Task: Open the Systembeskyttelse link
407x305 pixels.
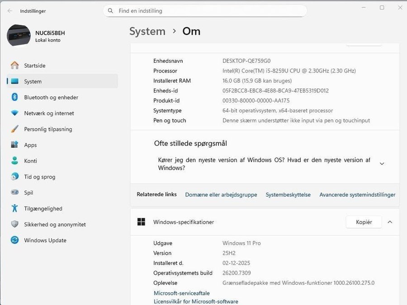Action: click(x=288, y=195)
